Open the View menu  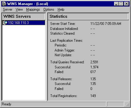click(19, 9)
